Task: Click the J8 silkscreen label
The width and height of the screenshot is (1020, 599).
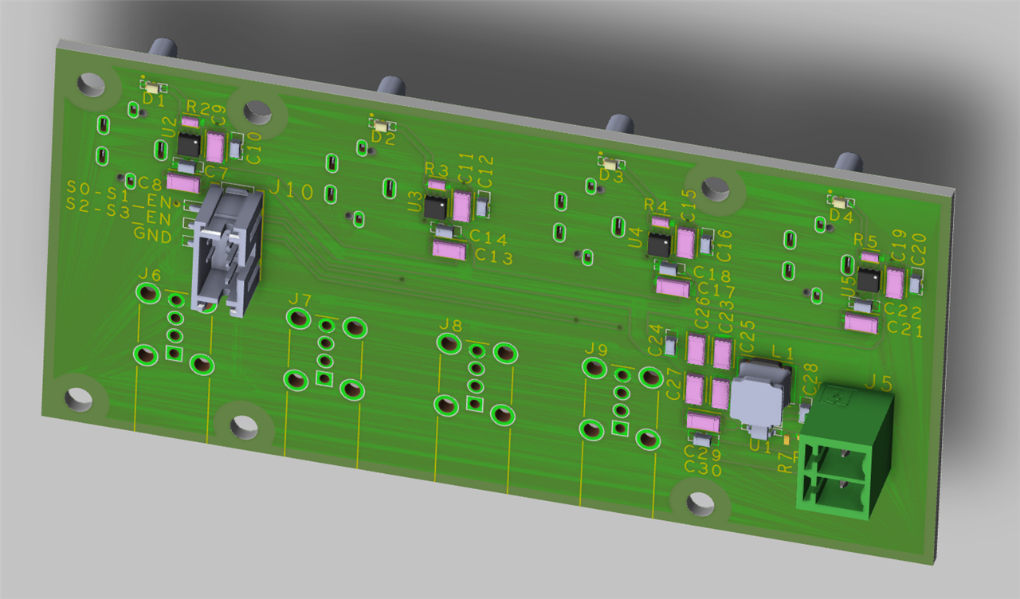Action: point(450,325)
